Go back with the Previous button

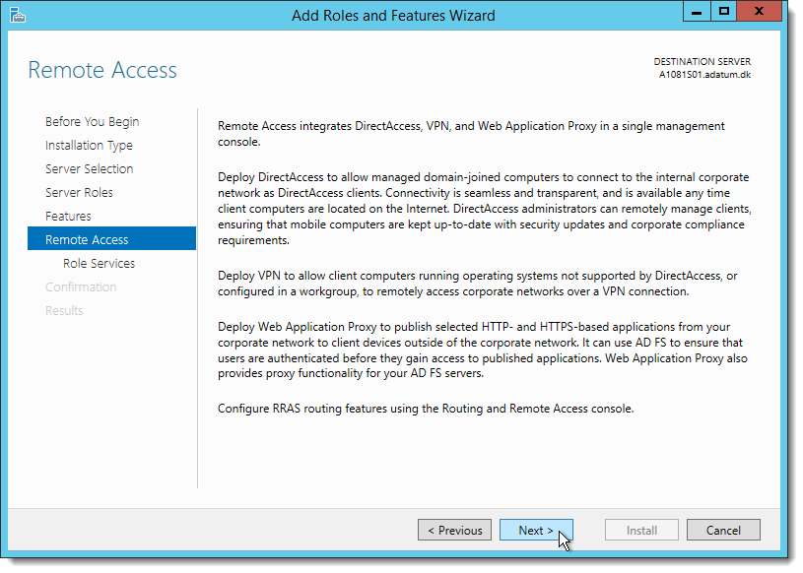point(455,530)
